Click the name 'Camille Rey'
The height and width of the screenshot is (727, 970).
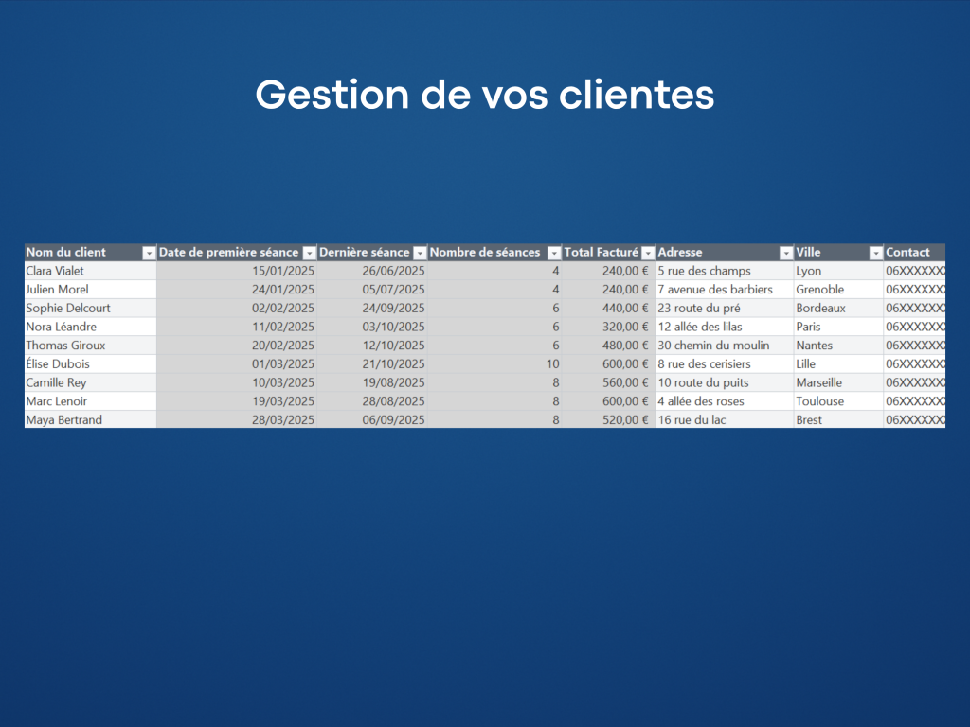pos(56,382)
